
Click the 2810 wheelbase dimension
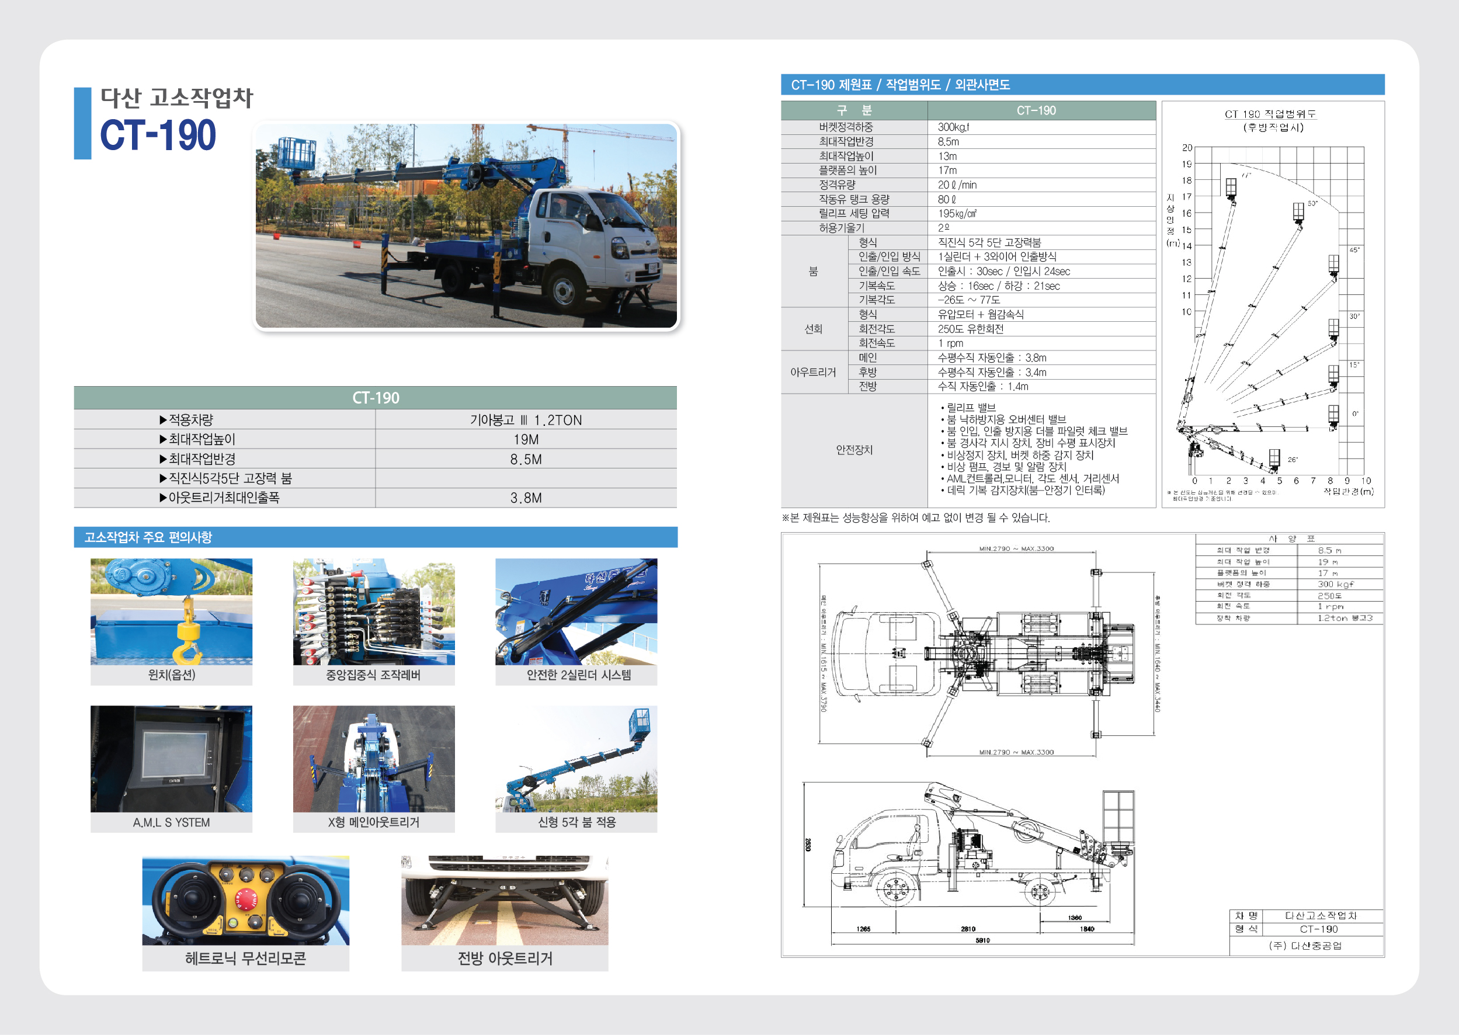(968, 929)
